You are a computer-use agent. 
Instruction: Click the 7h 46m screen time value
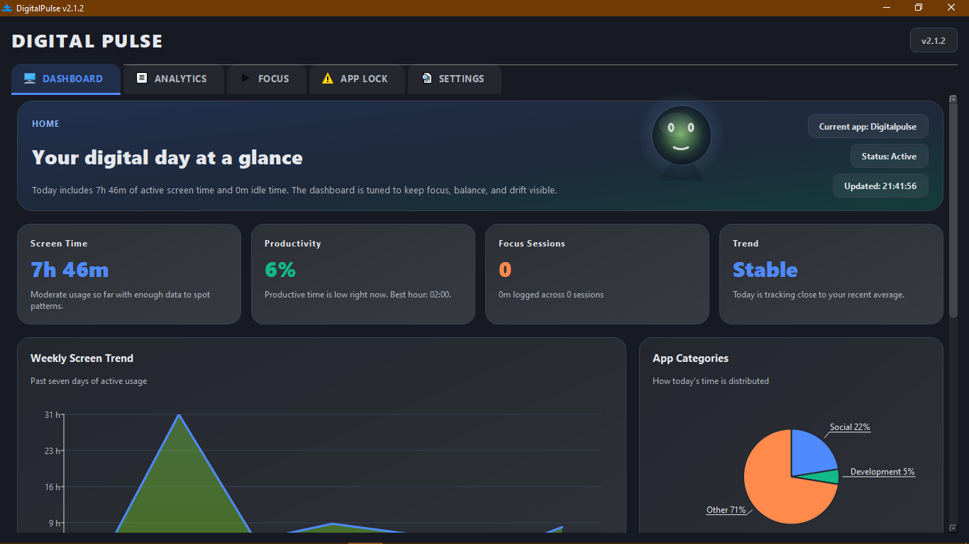click(x=70, y=270)
